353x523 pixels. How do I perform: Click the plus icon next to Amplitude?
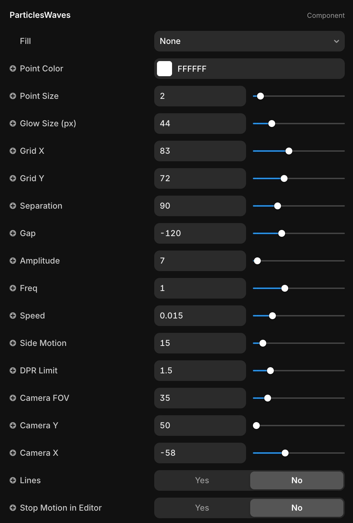tap(13, 261)
